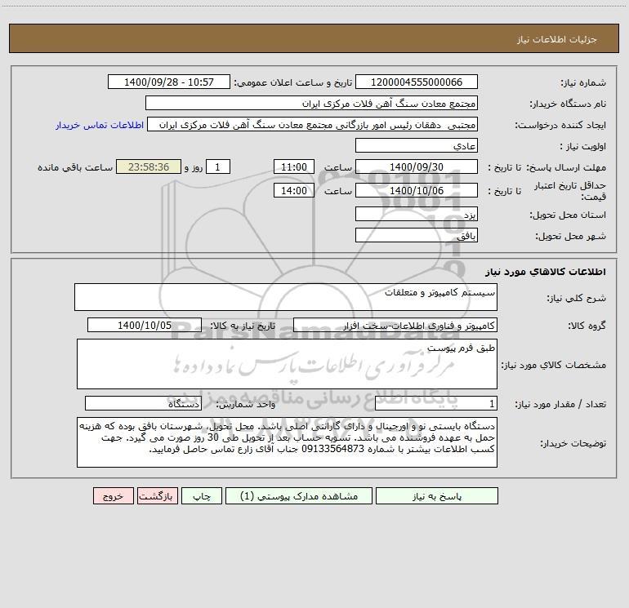Click the گروه کالا field
This screenshot has width=629, height=608.
(395, 325)
